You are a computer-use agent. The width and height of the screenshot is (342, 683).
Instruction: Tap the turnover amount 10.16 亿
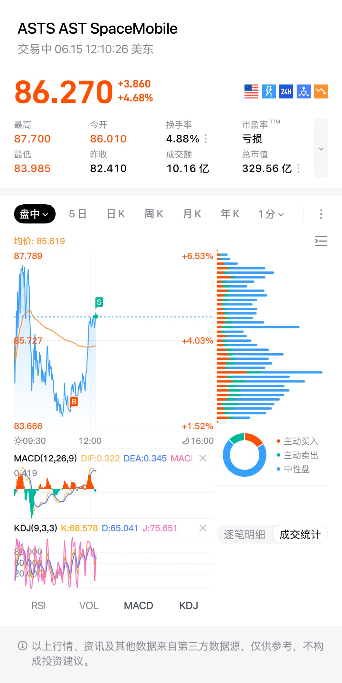[x=188, y=168]
